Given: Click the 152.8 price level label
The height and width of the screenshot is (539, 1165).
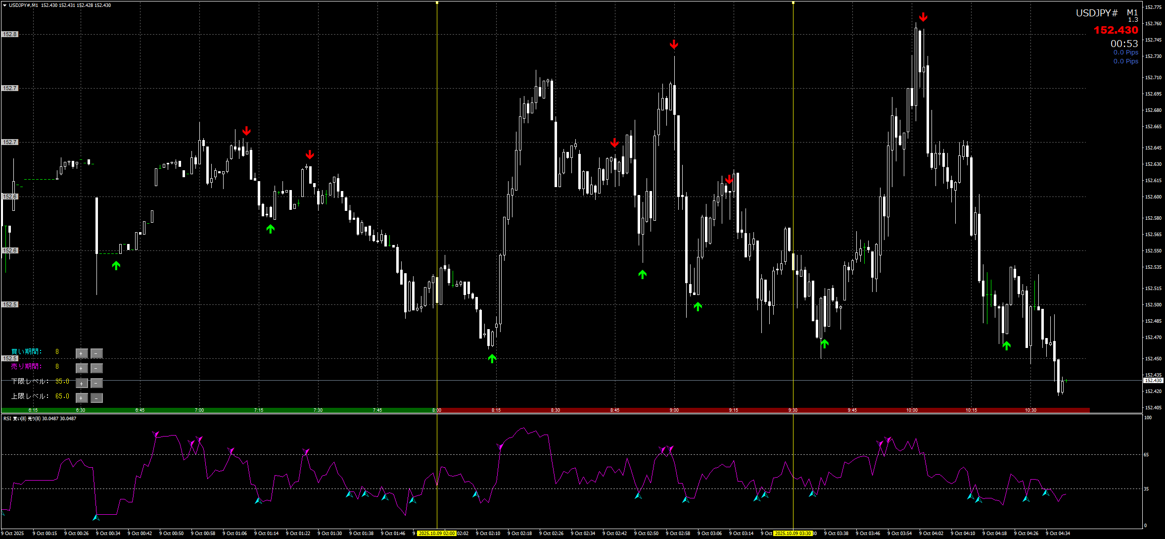Looking at the screenshot, I should point(10,34).
